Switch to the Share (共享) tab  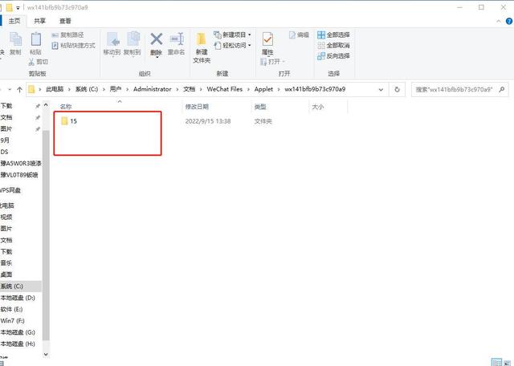pos(39,21)
